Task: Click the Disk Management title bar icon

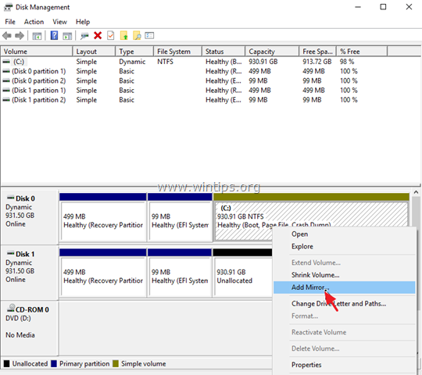Action: click(8, 7)
